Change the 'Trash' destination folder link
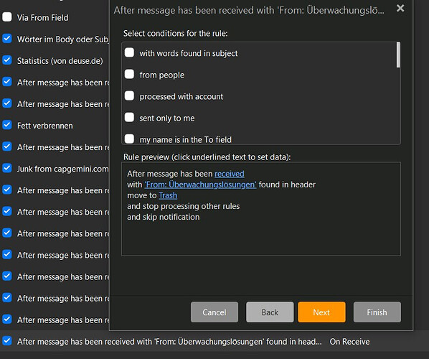This screenshot has height=359, width=429. (x=168, y=195)
